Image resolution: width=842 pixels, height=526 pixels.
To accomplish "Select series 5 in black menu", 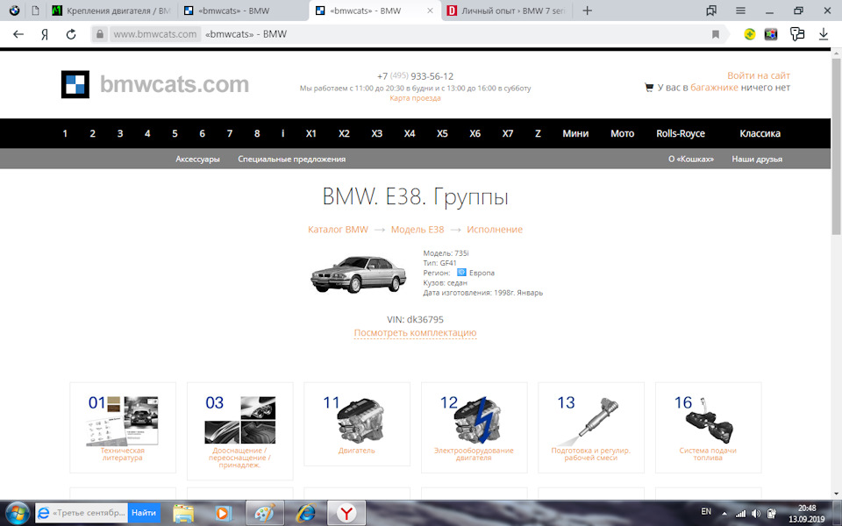I will [175, 133].
